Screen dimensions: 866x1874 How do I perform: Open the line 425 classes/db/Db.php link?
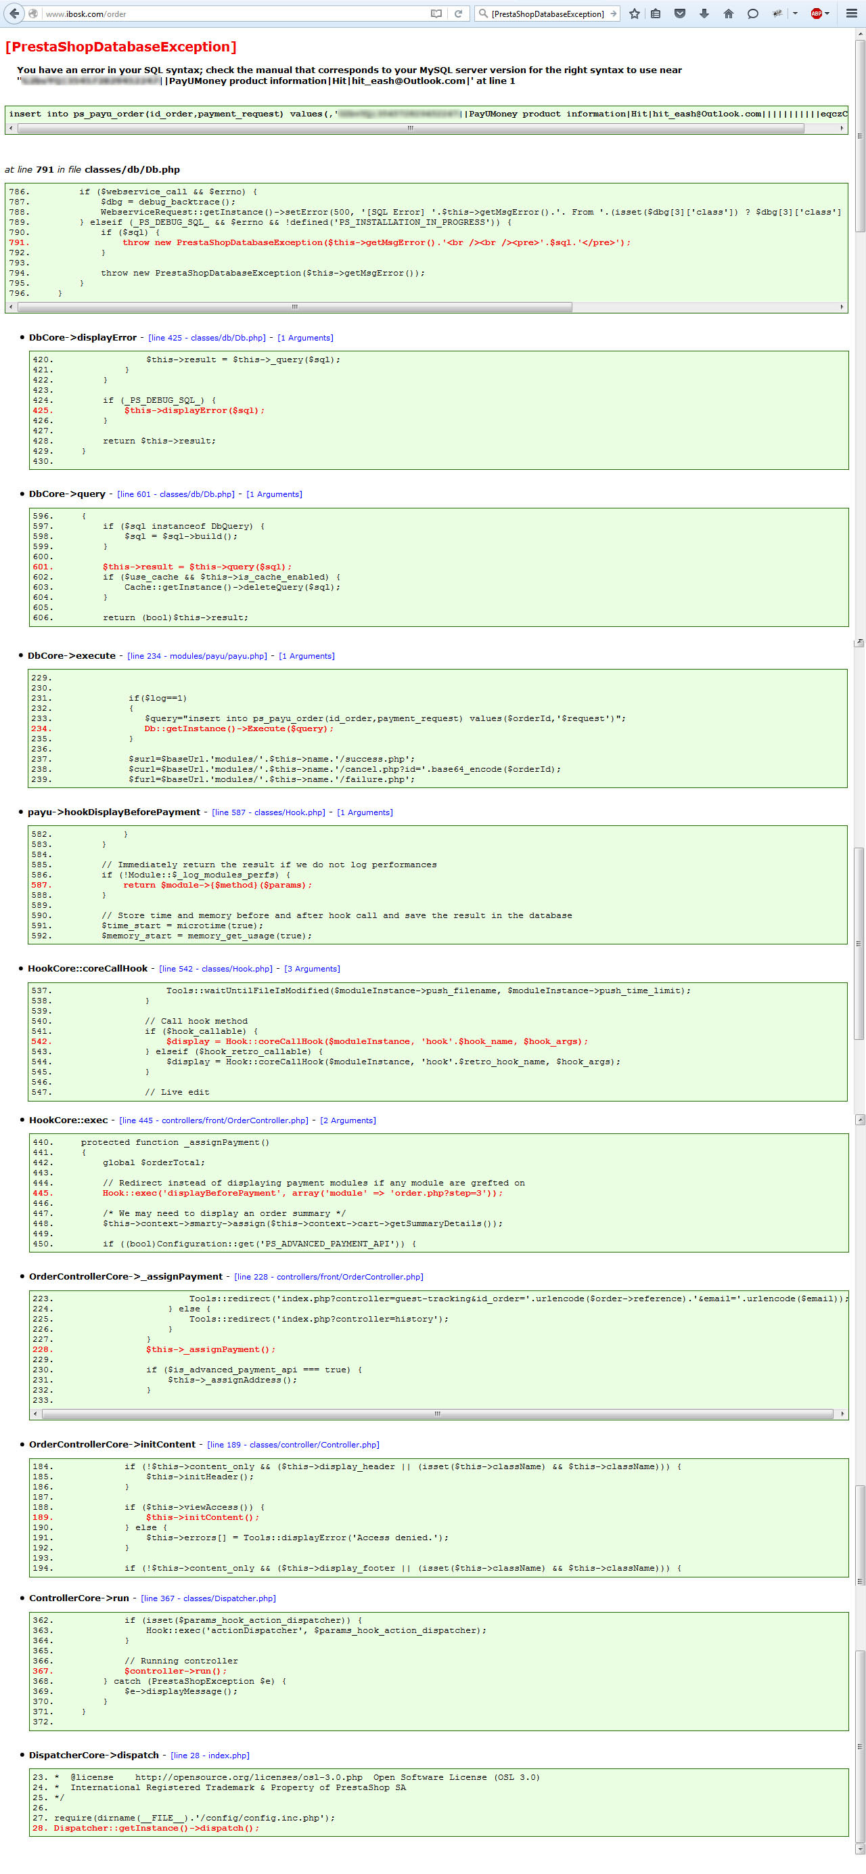click(207, 338)
